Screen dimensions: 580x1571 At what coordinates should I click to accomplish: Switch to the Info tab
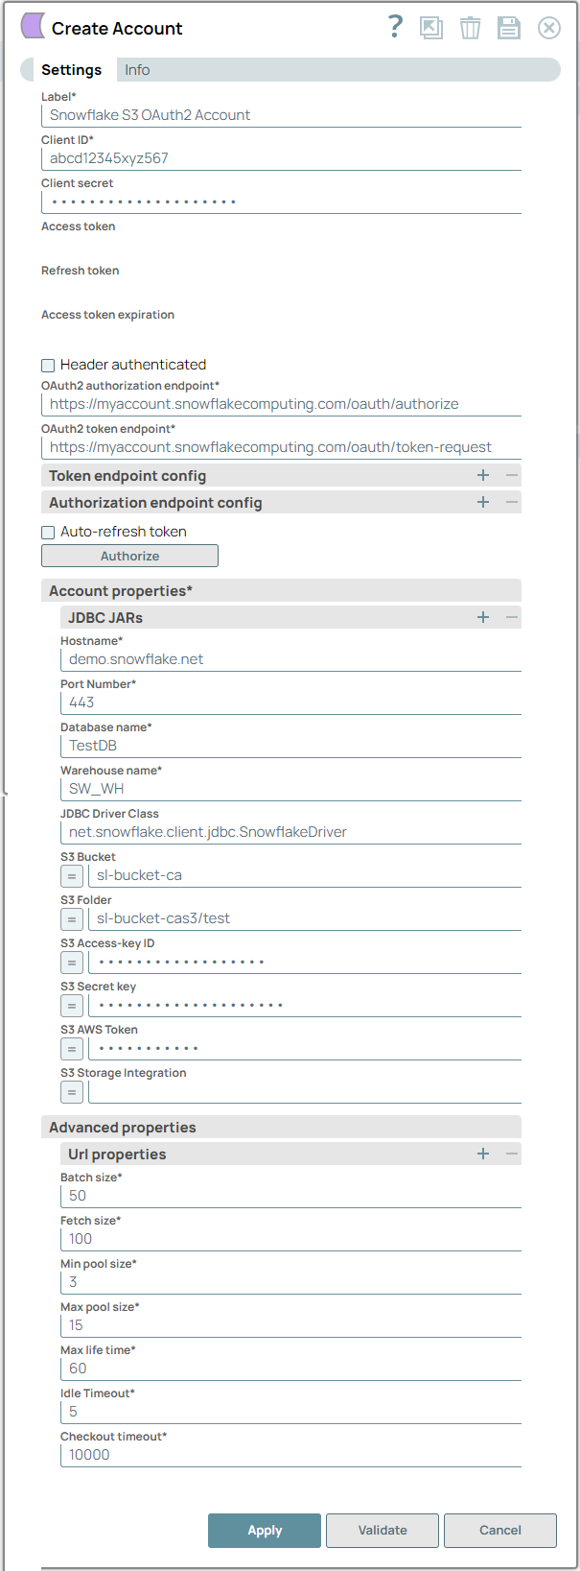pyautogui.click(x=136, y=69)
